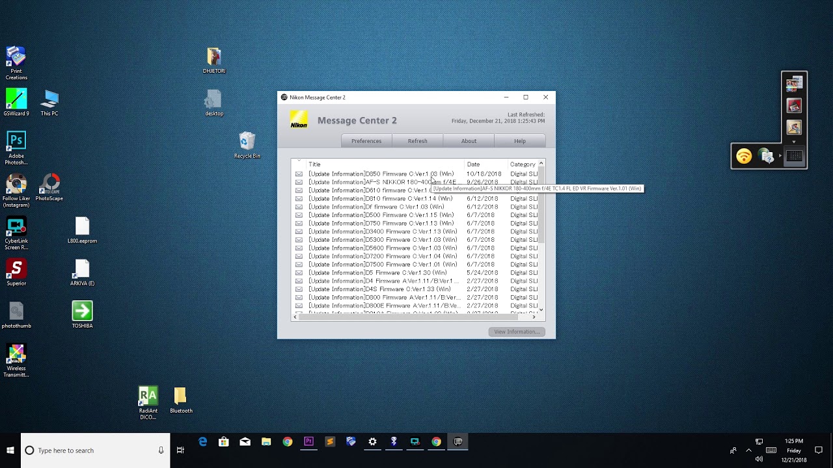Viewport: 833px width, 468px height.
Task: Sort messages by the Date column header
Action: (485, 164)
